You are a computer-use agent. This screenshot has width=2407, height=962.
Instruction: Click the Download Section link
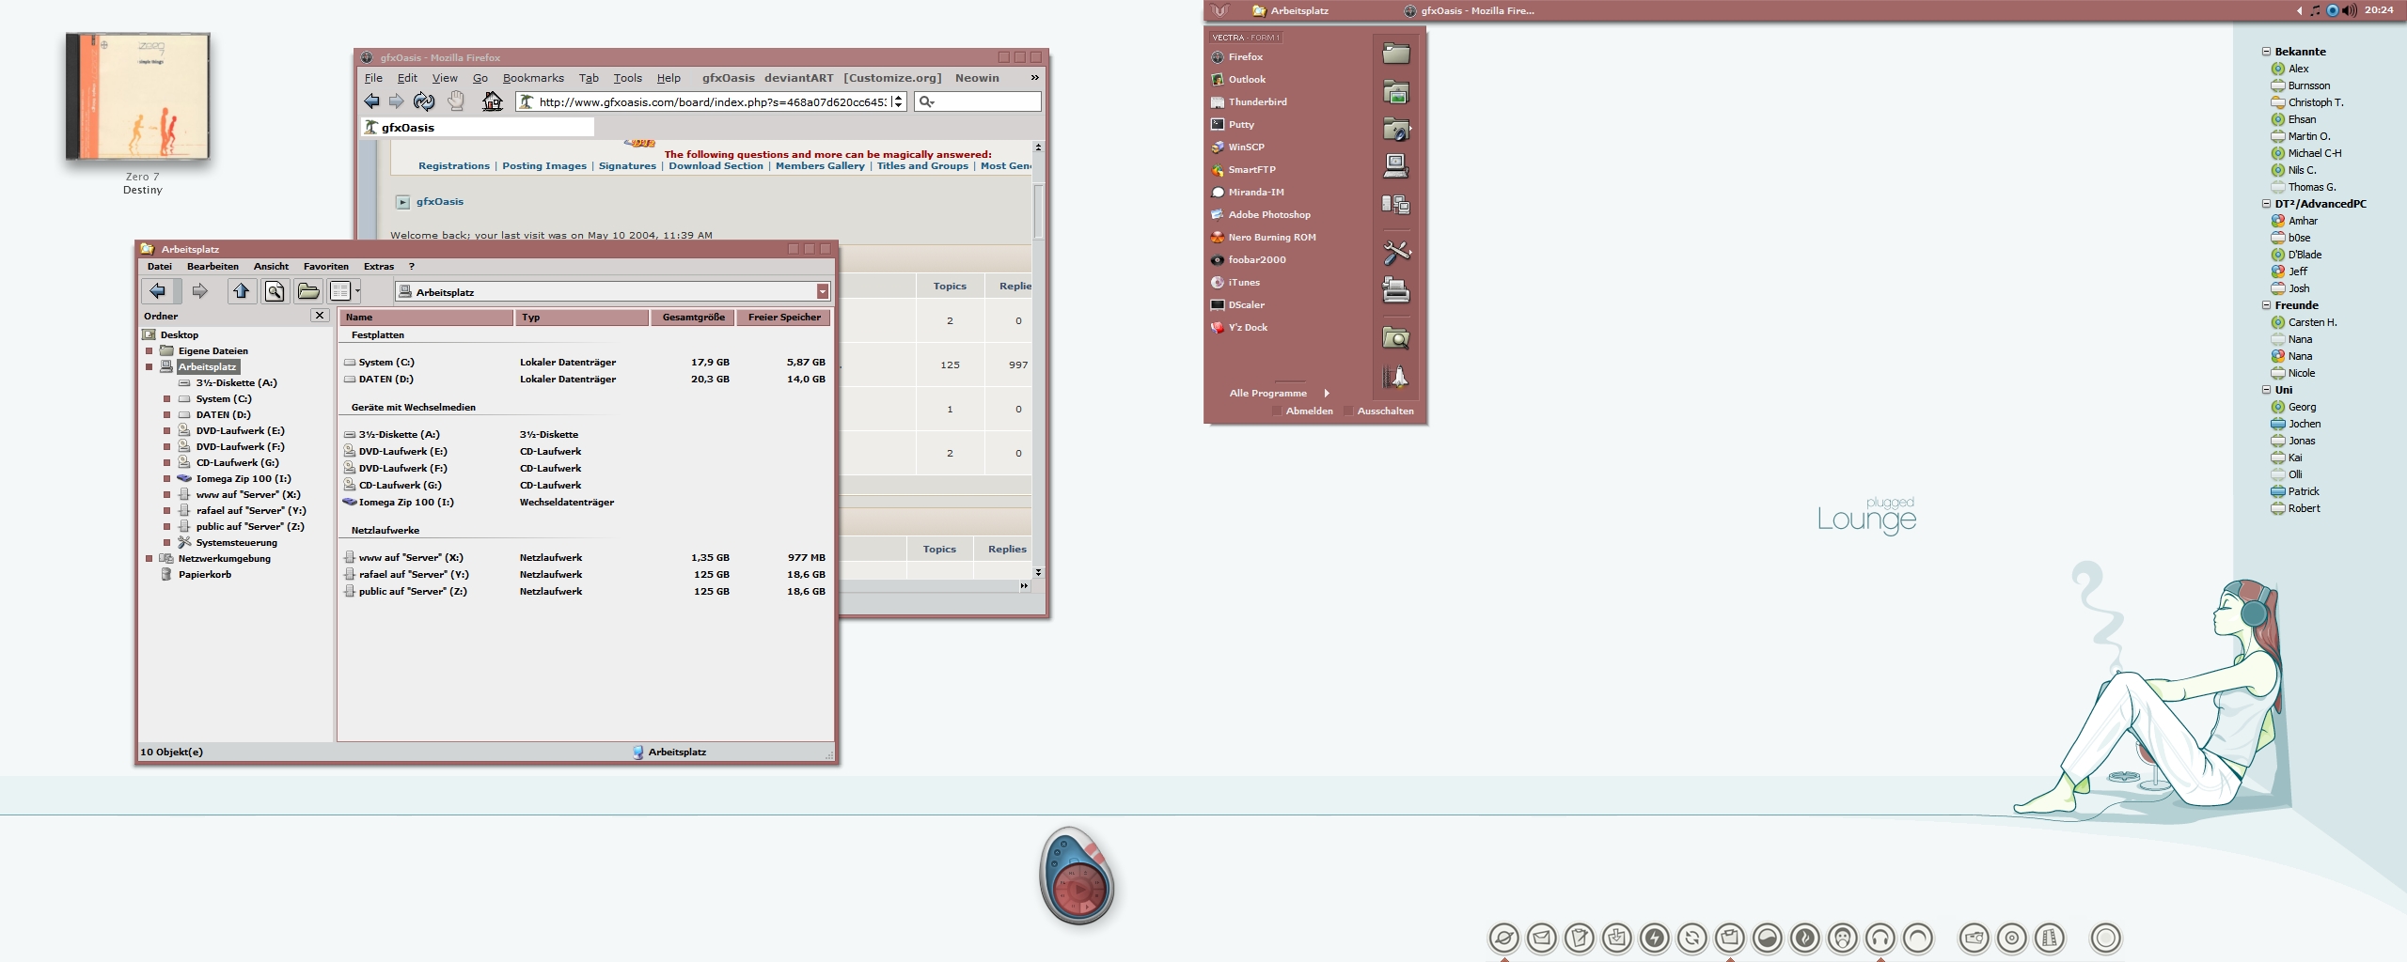716,166
